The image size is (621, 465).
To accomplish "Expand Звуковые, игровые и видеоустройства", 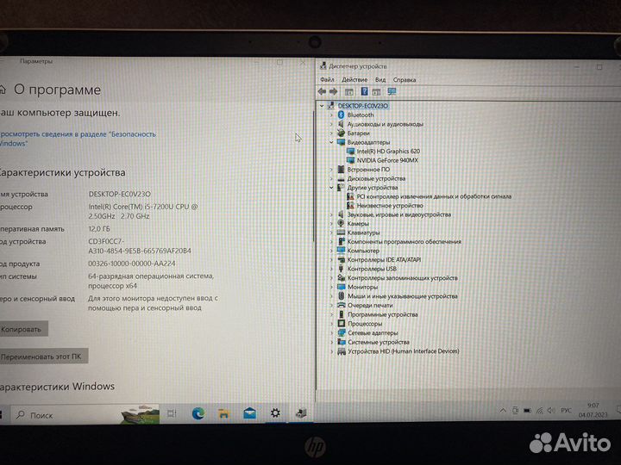I will click(331, 214).
